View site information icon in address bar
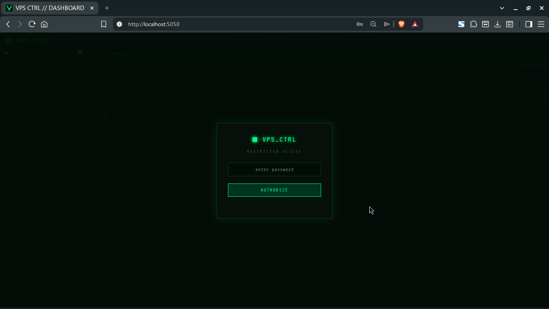This screenshot has width=549, height=309. click(x=119, y=24)
